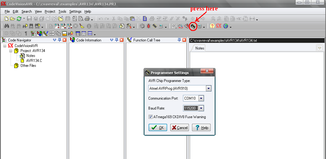Open Terminal settings icon
The image size is (326, 159).
(199, 26)
